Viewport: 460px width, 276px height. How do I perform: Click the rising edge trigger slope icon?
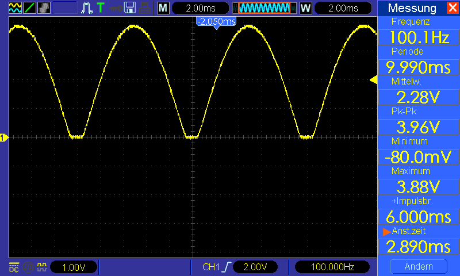pos(227,267)
